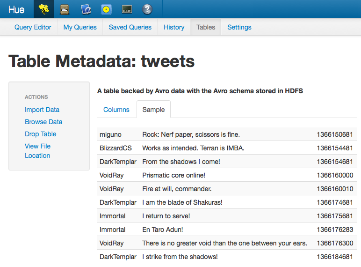361x267 pixels.
Task: Click the Browse Data link
Action: (43, 122)
